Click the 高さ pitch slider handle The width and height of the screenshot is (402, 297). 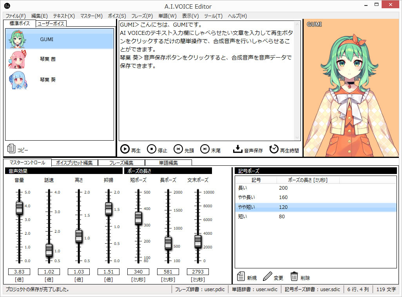[79, 236]
